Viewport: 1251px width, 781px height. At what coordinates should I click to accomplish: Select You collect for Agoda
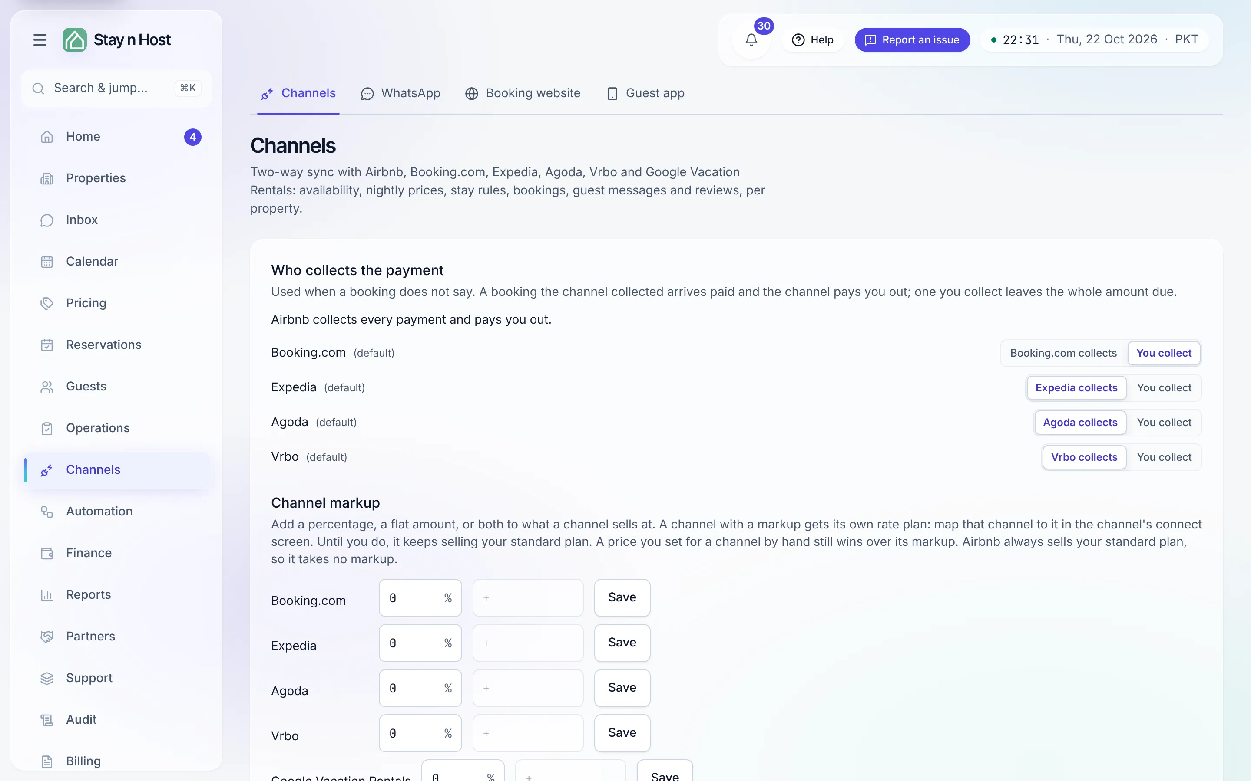[x=1164, y=422]
